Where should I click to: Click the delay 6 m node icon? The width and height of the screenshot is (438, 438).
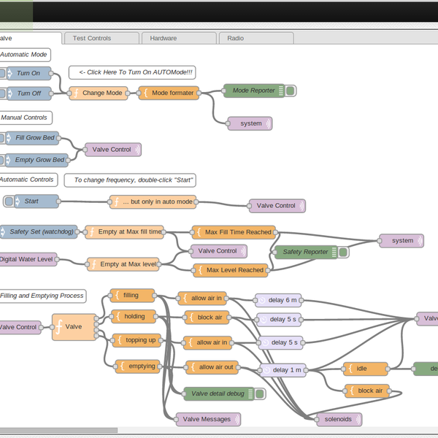click(261, 299)
